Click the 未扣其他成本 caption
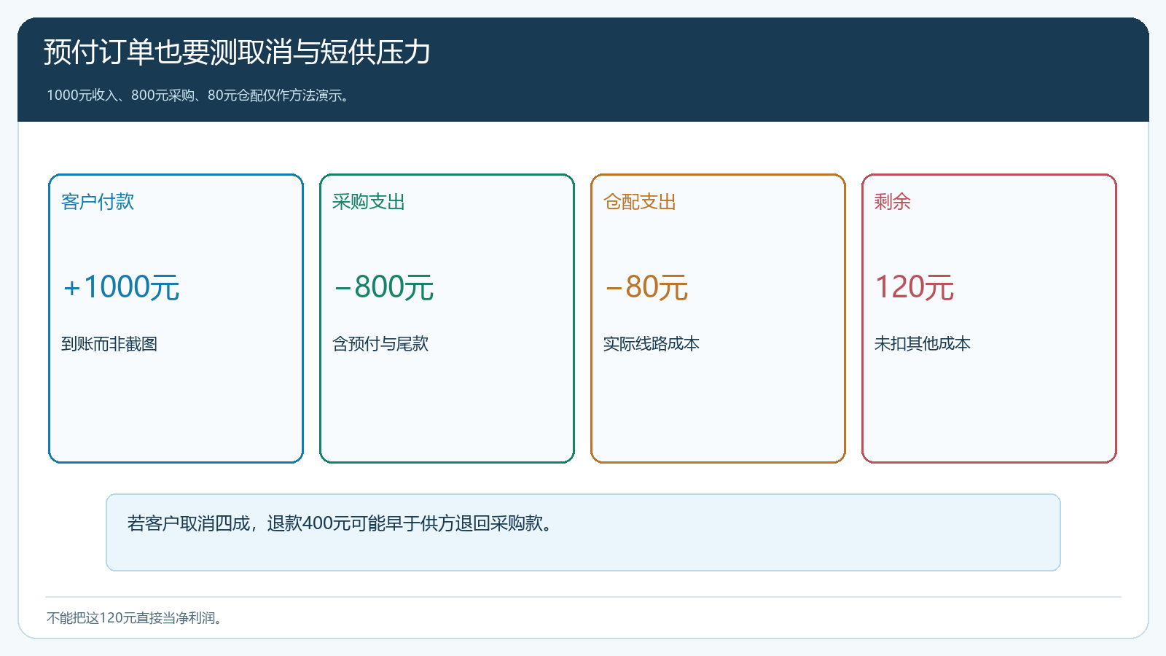1166x656 pixels. [923, 344]
